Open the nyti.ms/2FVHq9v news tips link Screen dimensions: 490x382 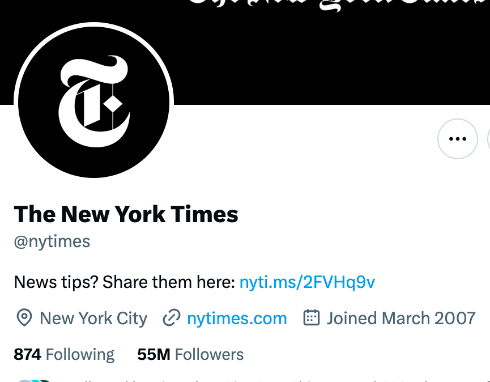pyautogui.click(x=307, y=282)
